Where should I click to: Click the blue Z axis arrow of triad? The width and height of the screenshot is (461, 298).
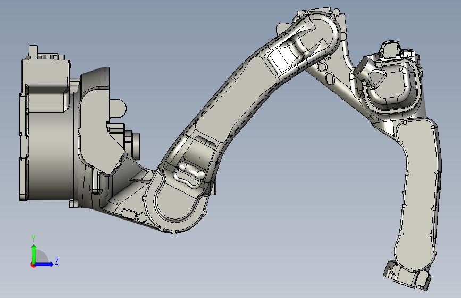pyautogui.click(x=44, y=264)
